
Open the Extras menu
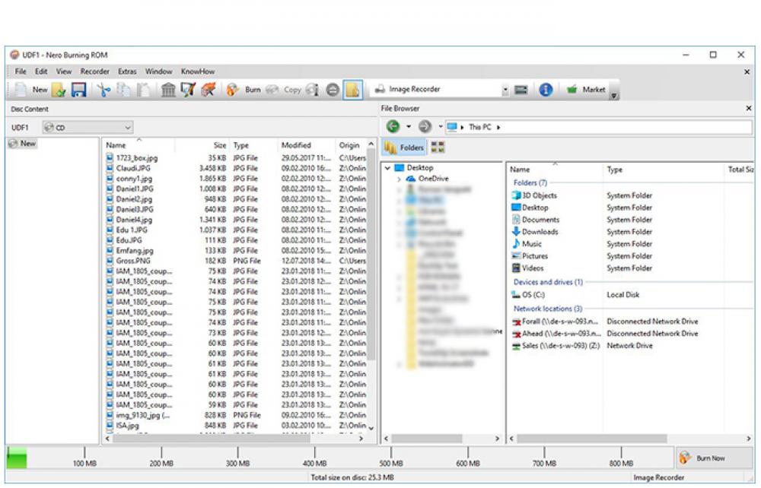coord(127,71)
